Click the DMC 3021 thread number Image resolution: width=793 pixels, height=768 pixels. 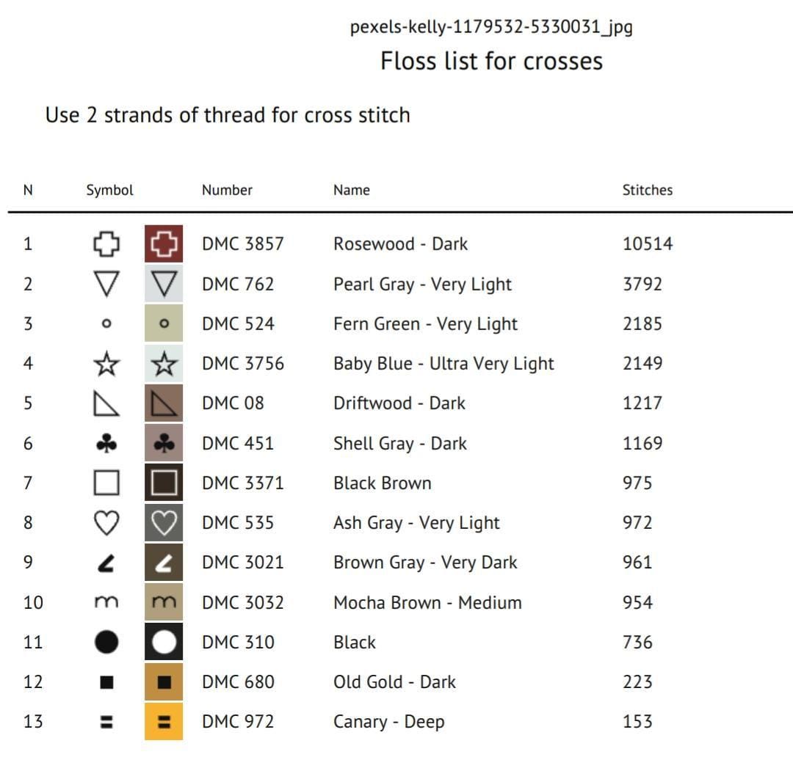(x=243, y=563)
